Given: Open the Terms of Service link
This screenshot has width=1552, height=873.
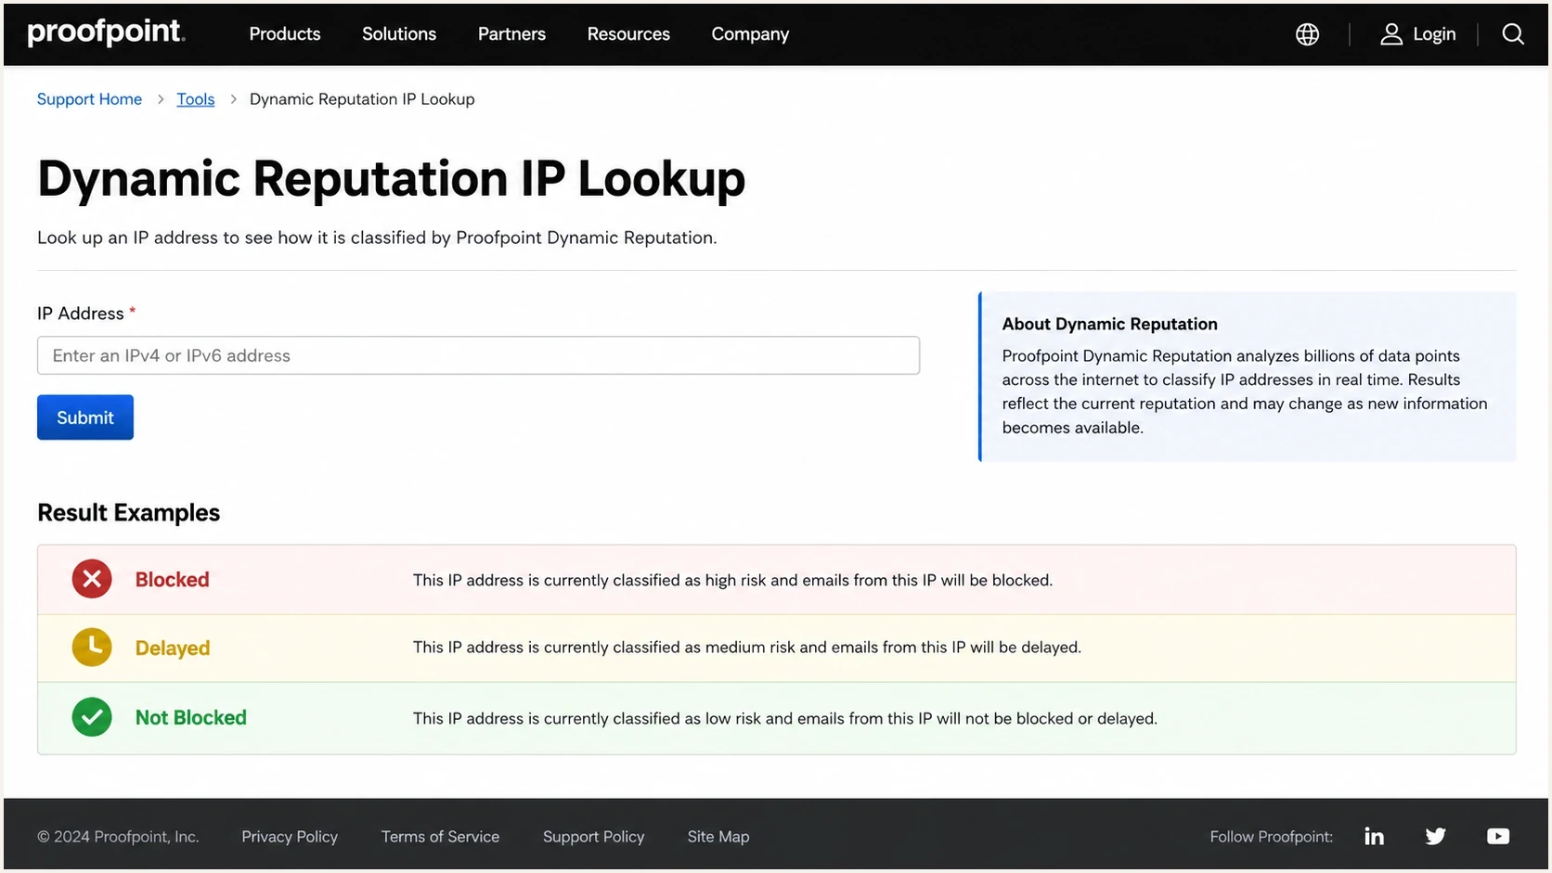Looking at the screenshot, I should click(x=440, y=837).
